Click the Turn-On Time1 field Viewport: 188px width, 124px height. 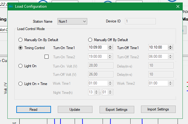(x=97, y=48)
